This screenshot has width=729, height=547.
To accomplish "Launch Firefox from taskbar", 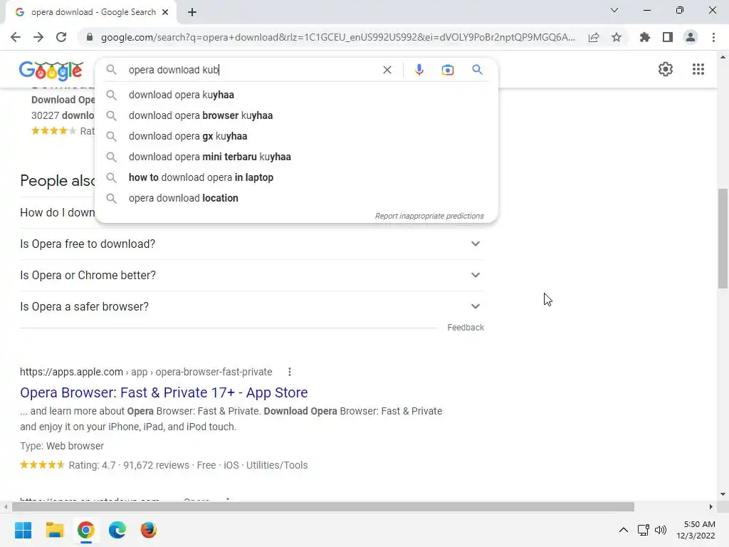I will tap(149, 530).
